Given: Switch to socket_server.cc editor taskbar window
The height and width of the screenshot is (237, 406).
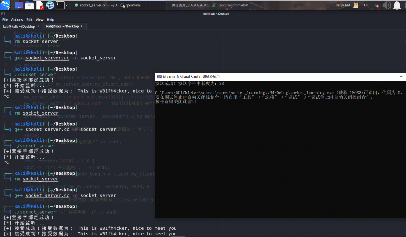Looking at the screenshot, I should click(96, 5).
